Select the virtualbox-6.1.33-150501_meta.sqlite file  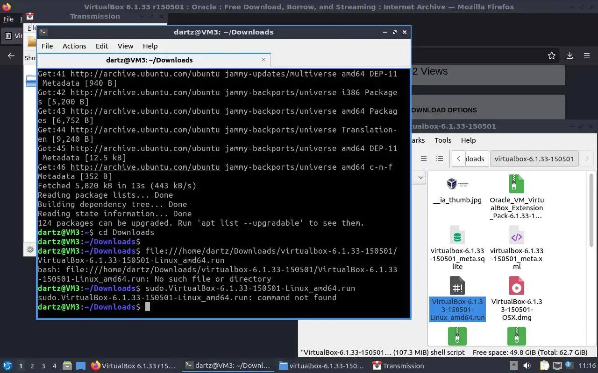click(x=457, y=248)
